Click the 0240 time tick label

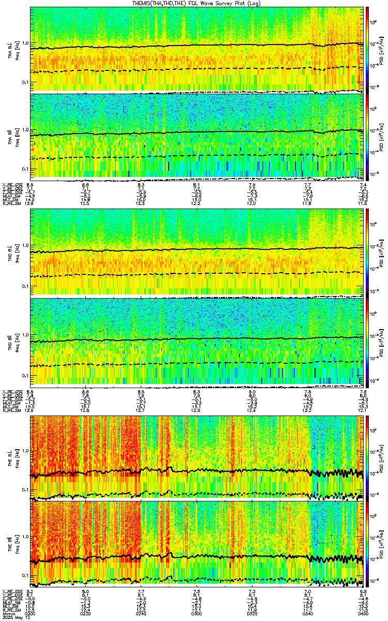(x=141, y=614)
